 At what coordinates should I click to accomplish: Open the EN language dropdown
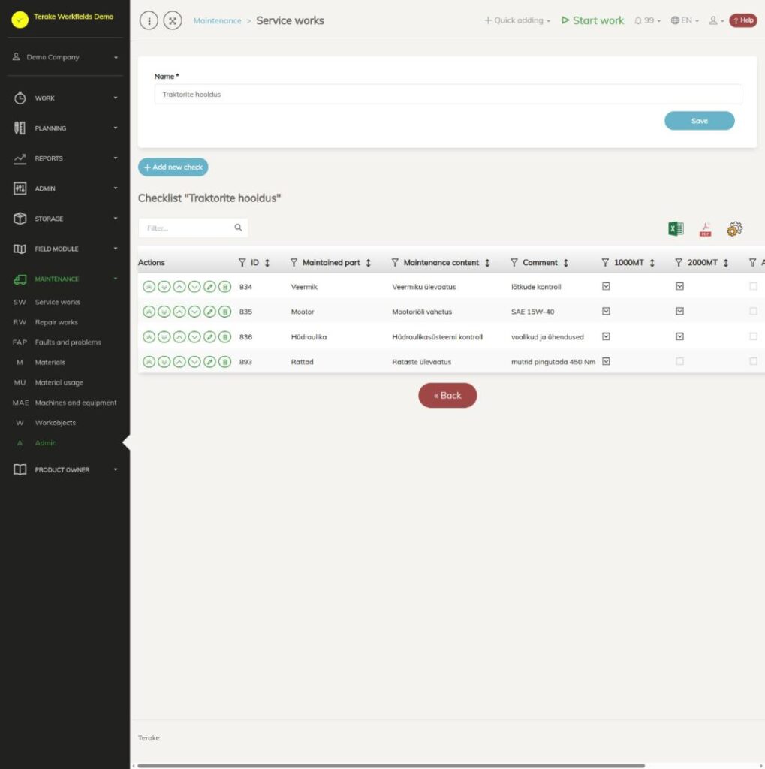685,20
